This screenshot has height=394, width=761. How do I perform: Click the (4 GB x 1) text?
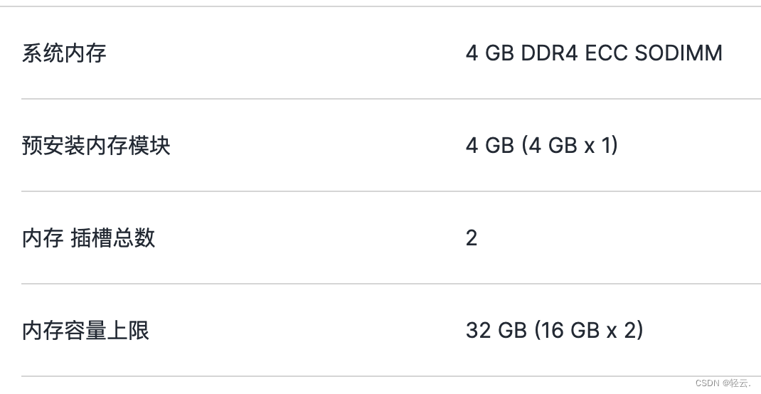click(x=570, y=146)
